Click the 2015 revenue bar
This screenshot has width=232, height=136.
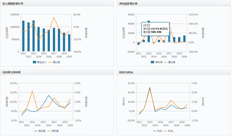click(44, 40)
